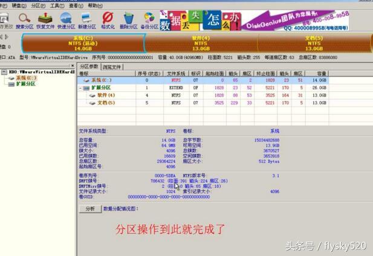Screen dimensions: 373x256
Task: Open the 分区 menu
Action: click(38, 5)
